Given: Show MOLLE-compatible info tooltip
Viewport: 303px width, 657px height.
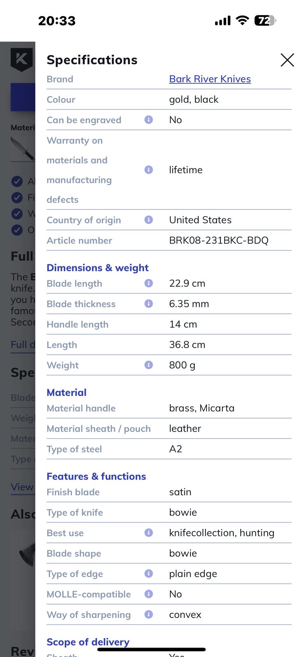Looking at the screenshot, I should [x=149, y=594].
